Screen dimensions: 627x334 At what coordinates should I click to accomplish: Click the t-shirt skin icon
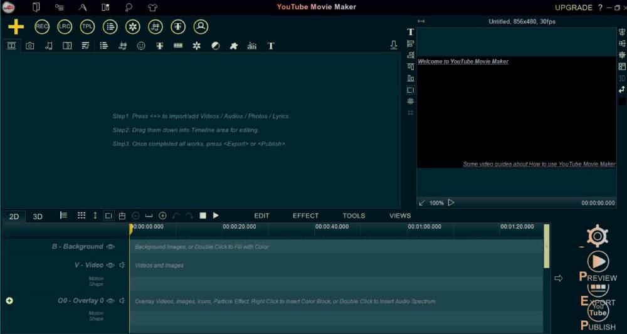pos(152,7)
